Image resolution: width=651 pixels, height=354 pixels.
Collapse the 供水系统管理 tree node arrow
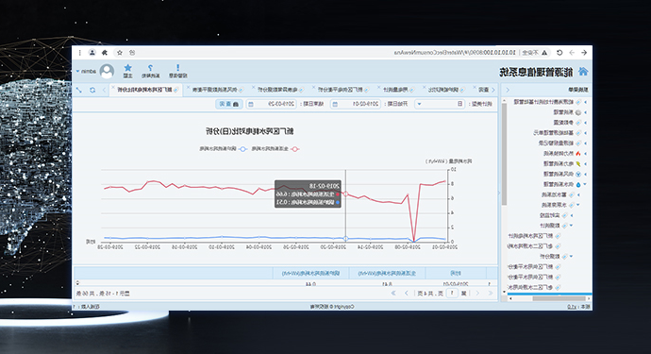click(x=585, y=184)
